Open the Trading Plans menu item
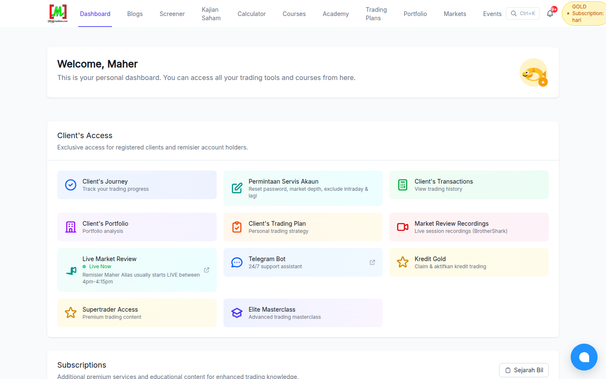606x379 pixels. pos(376,14)
